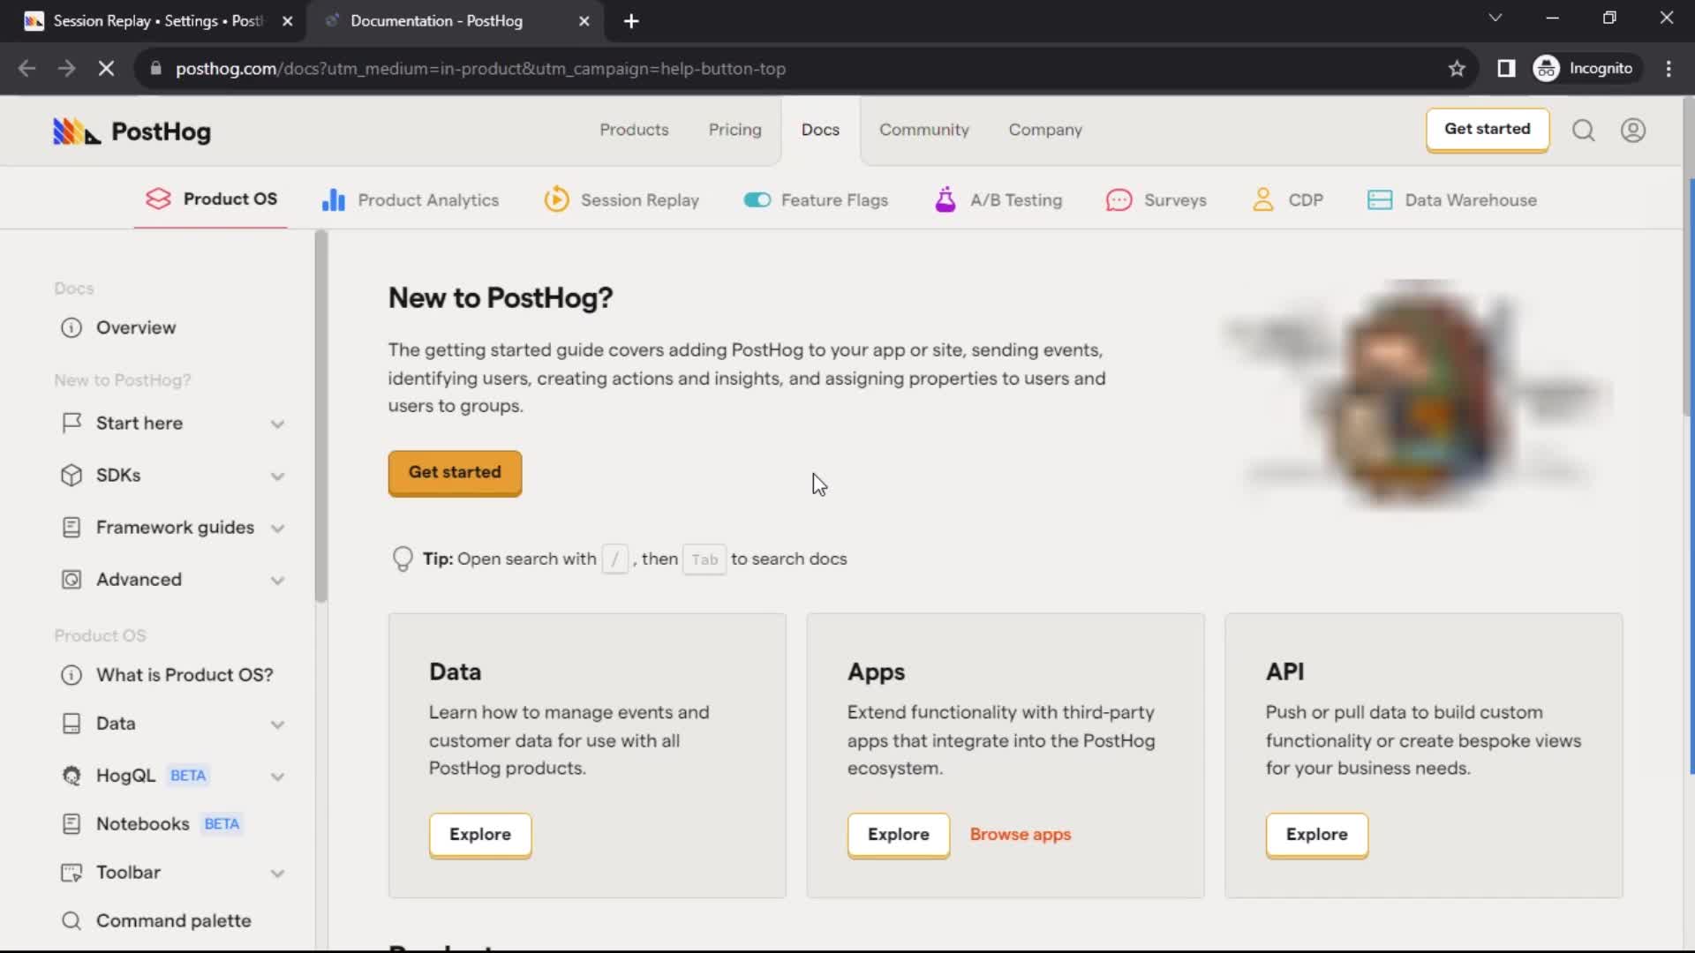The width and height of the screenshot is (1695, 953).
Task: Expand the HogQL section chevron
Action: point(277,777)
